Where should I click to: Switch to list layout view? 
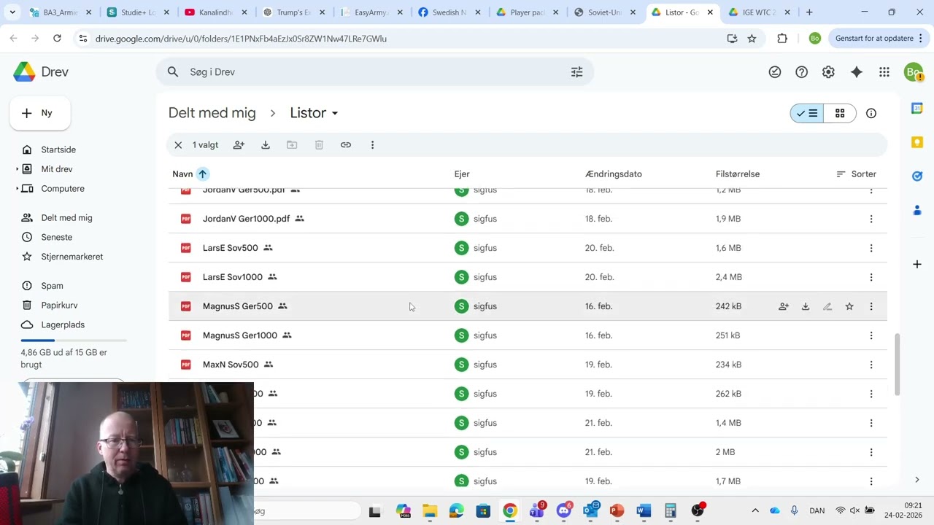click(x=806, y=113)
